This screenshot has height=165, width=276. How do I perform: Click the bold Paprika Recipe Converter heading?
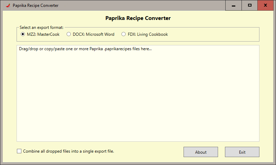138,18
